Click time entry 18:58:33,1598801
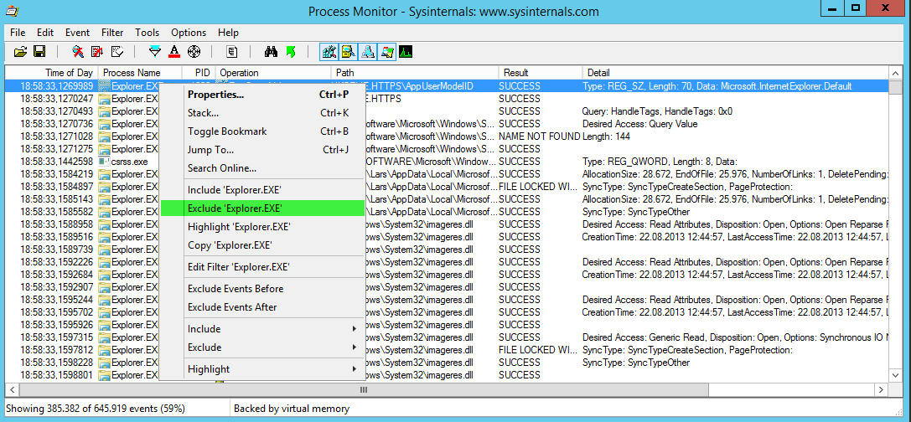This screenshot has width=911, height=422. click(56, 375)
